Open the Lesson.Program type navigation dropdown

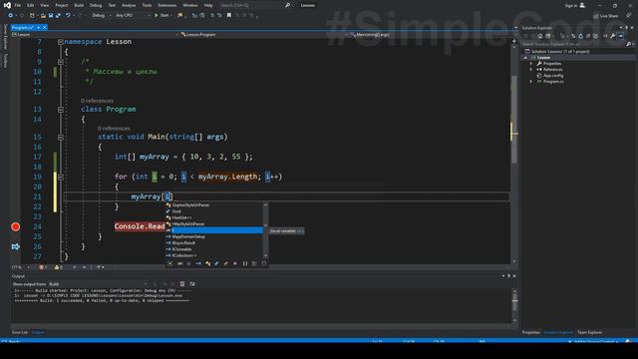(263, 35)
